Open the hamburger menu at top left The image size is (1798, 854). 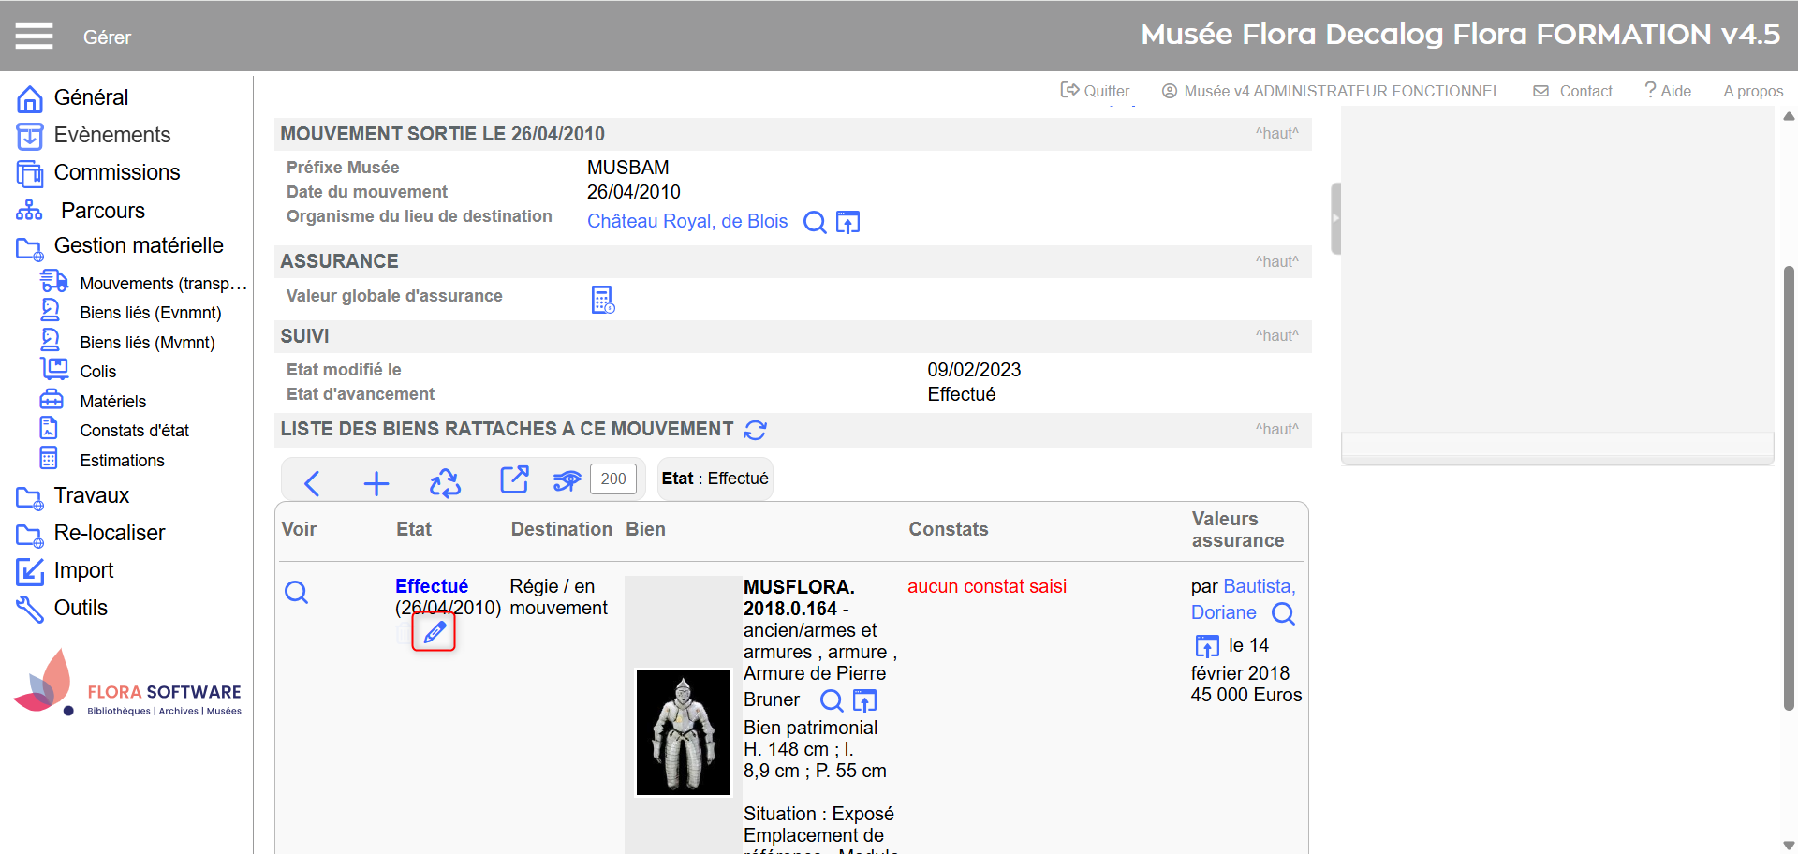(34, 37)
